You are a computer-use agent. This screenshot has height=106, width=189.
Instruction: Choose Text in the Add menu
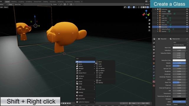coord(85,71)
